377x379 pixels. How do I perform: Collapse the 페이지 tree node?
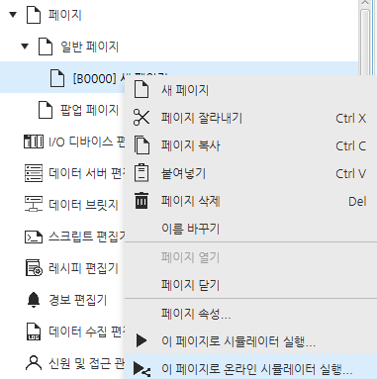[13, 15]
